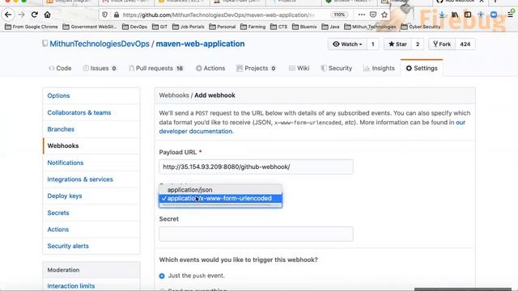Open the Farming bookmarks folder

[x=253, y=27]
